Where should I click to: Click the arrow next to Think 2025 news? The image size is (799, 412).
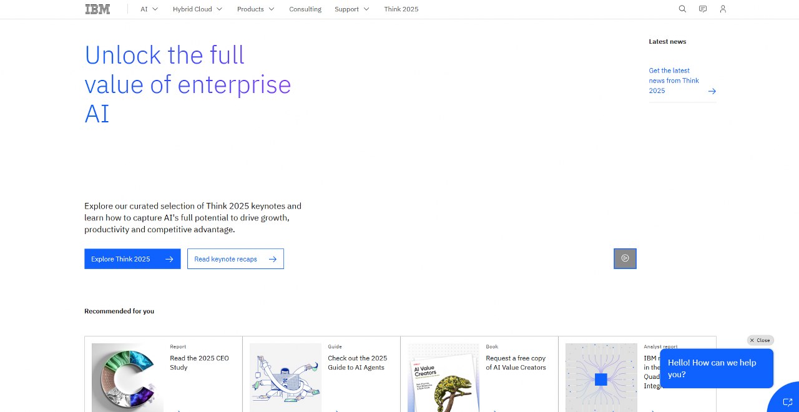712,91
